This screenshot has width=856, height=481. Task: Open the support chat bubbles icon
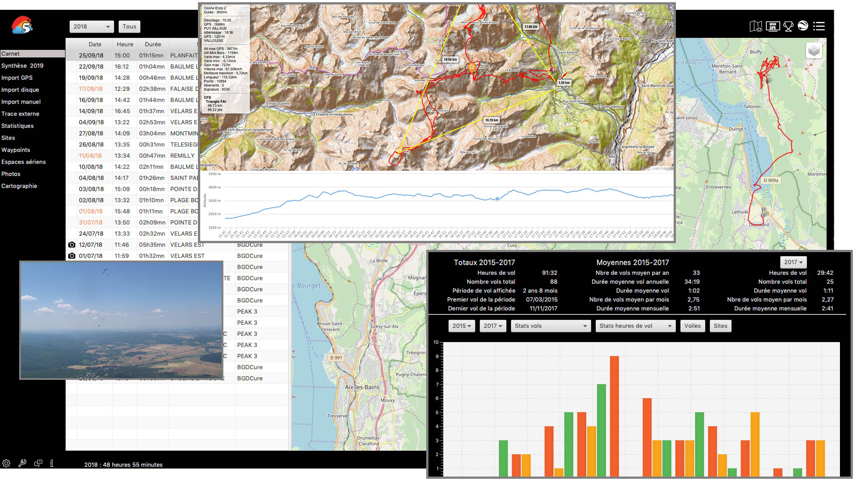click(x=38, y=463)
